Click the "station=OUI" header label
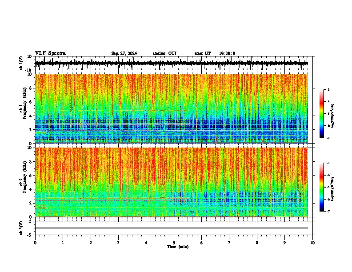The height and width of the screenshot is (272, 352). point(164,53)
